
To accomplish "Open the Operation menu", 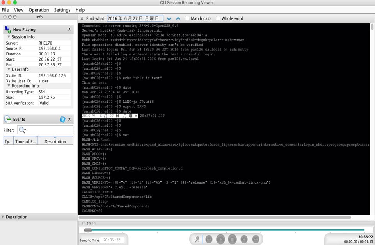I will point(39,10).
